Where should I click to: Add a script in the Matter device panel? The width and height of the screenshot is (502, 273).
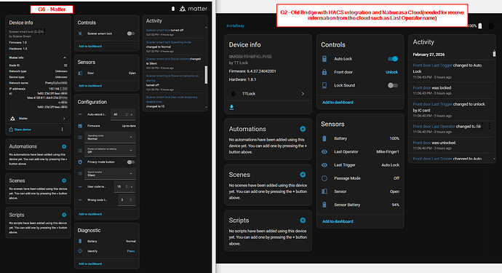(64, 215)
